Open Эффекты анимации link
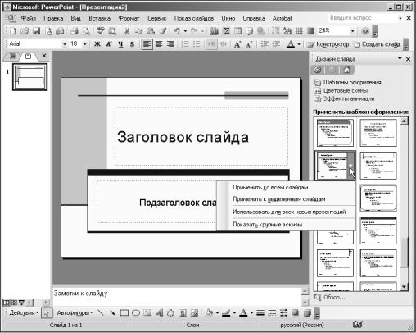The height and width of the screenshot is (333, 416). pyautogui.click(x=349, y=98)
